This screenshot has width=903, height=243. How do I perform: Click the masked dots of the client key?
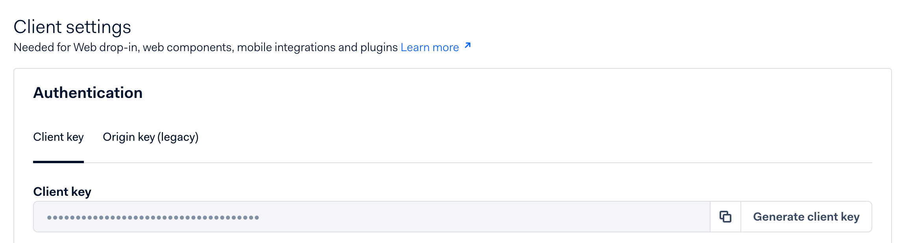point(153,217)
